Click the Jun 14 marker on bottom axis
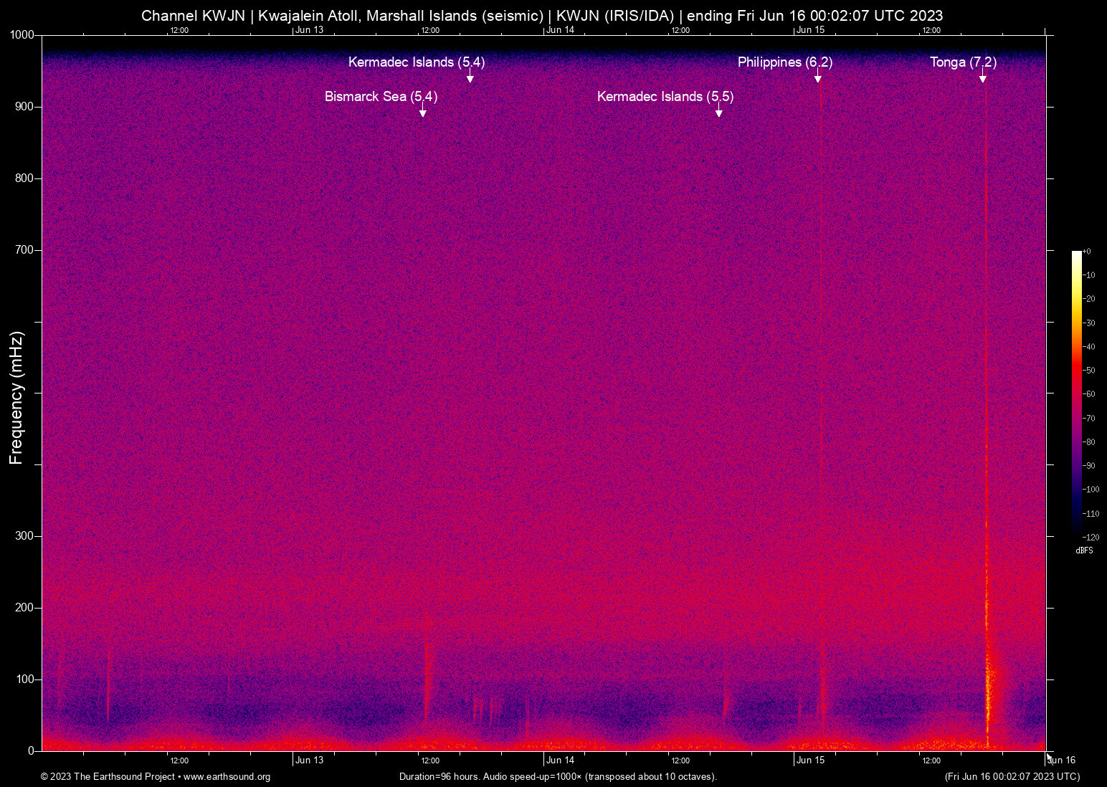 [x=560, y=760]
